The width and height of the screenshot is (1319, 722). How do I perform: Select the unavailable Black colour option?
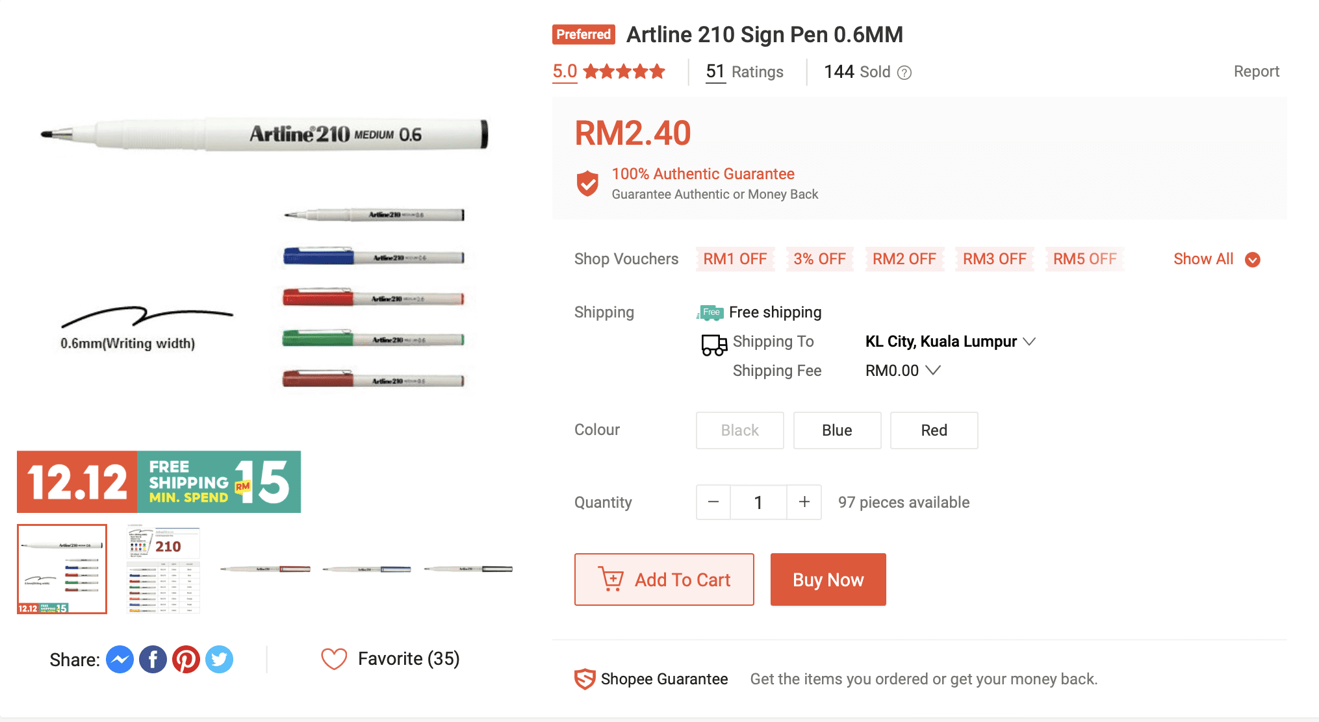(739, 430)
